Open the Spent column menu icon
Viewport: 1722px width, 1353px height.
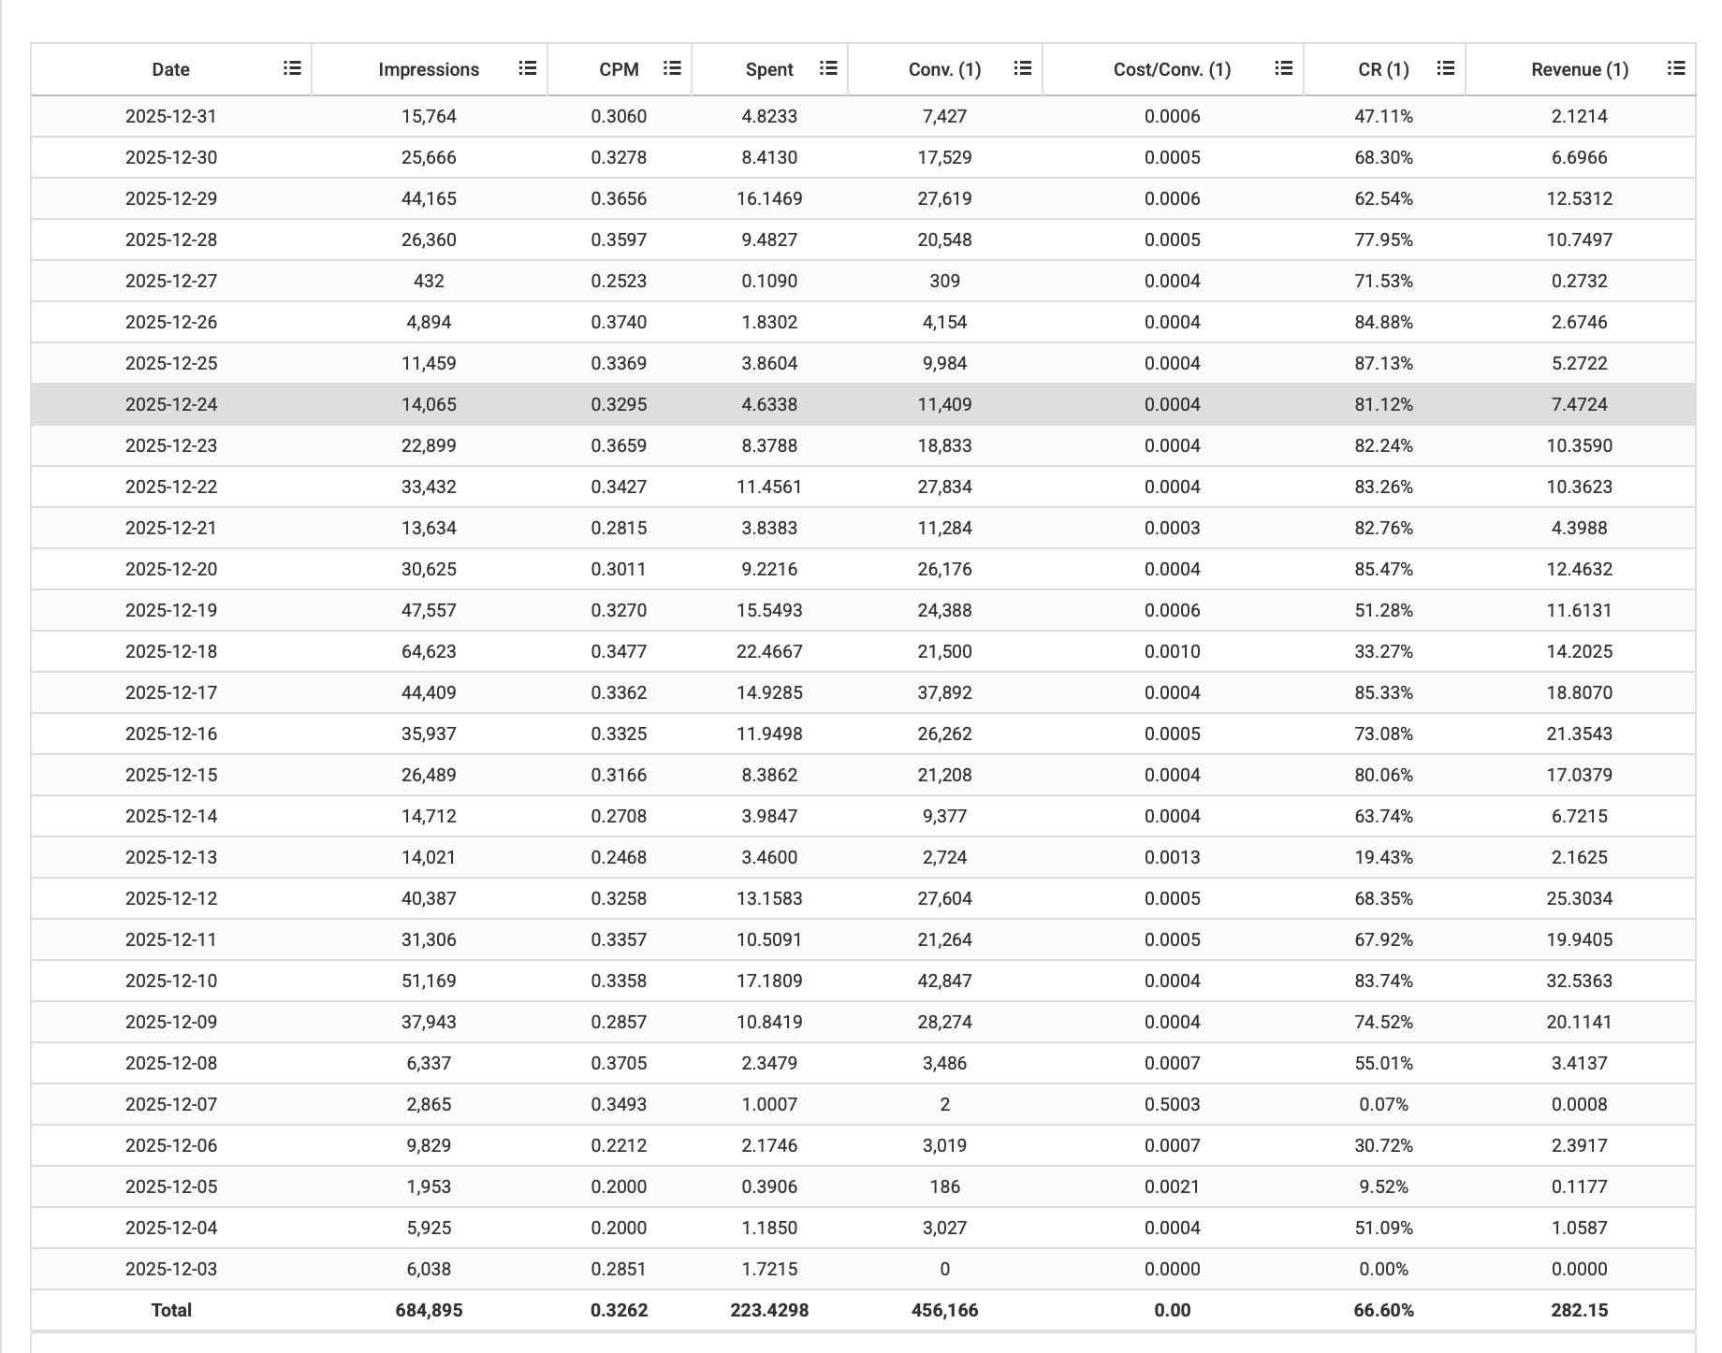(828, 68)
